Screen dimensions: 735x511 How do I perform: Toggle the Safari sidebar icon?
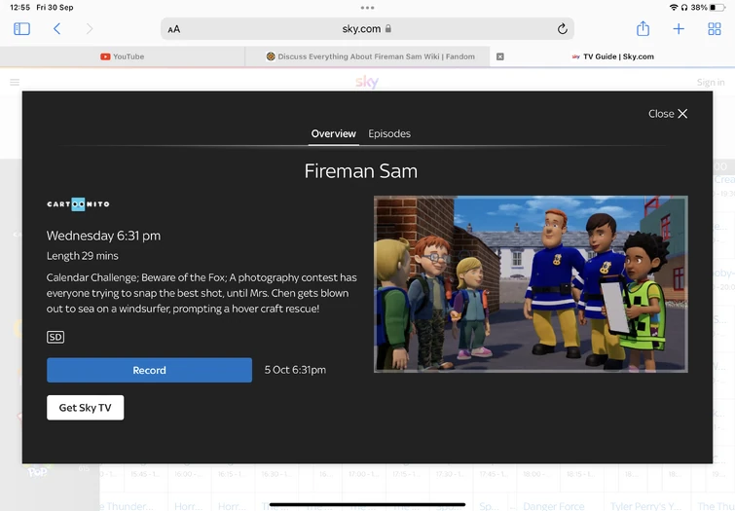click(21, 29)
